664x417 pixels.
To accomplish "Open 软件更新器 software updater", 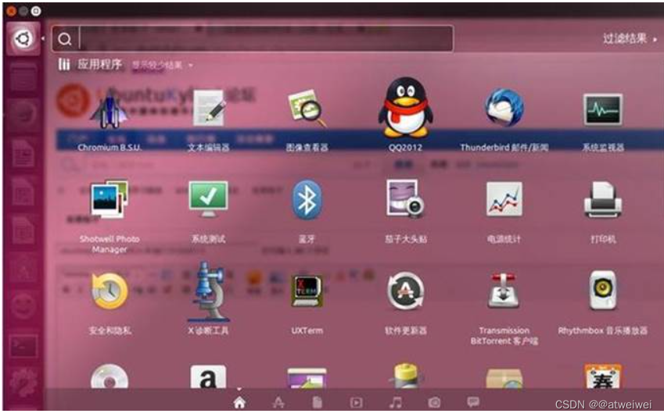I will [405, 291].
